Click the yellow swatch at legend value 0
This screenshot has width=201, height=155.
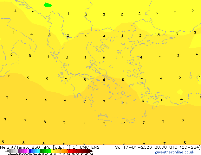point(52,151)
